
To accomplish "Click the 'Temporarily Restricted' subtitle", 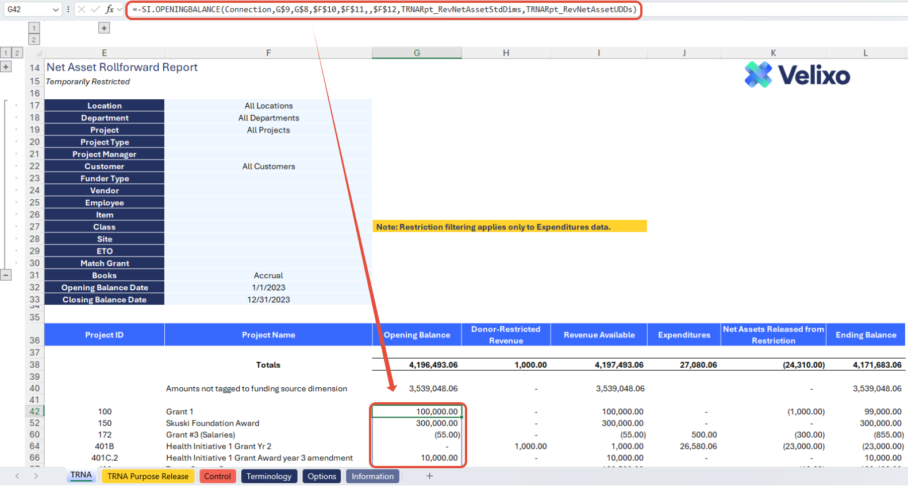I will pos(88,81).
